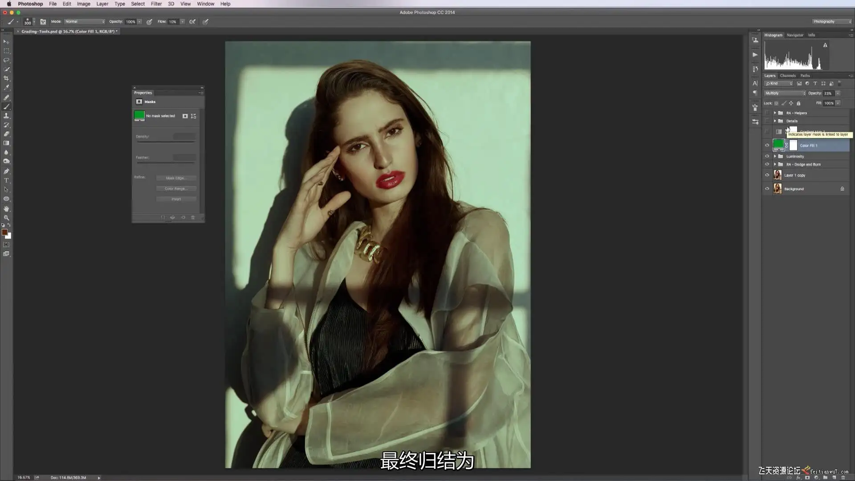Screen dimensions: 855x481
Task: Select the Pen tool
Action: click(6, 171)
